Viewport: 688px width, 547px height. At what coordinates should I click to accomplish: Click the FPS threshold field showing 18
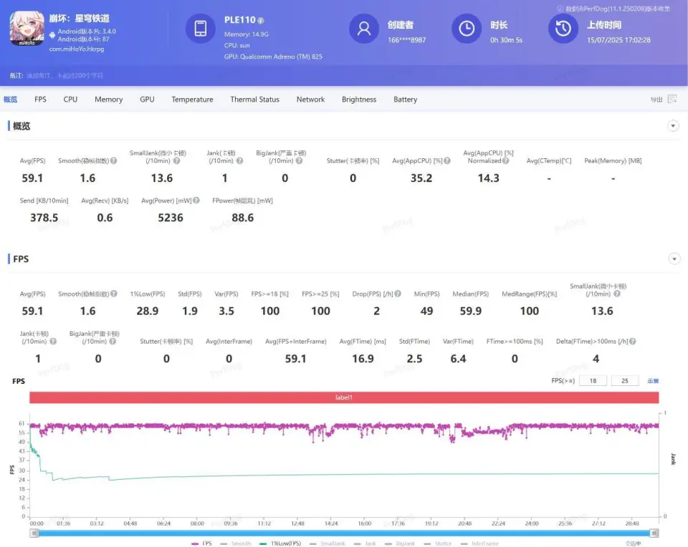593,381
